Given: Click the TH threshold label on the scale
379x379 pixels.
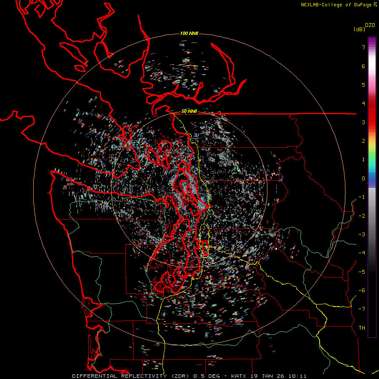Looking at the screenshot, I should [362, 328].
